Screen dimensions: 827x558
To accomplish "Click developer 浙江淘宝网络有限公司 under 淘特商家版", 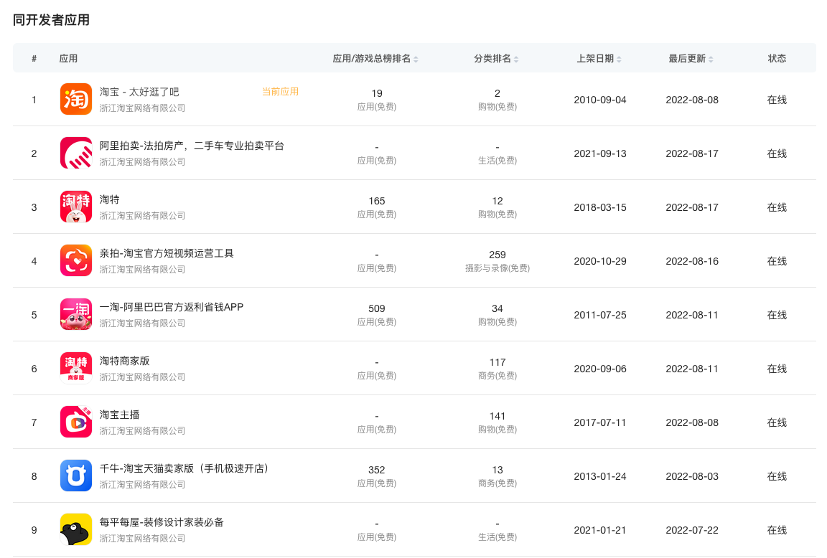I will 142,377.
